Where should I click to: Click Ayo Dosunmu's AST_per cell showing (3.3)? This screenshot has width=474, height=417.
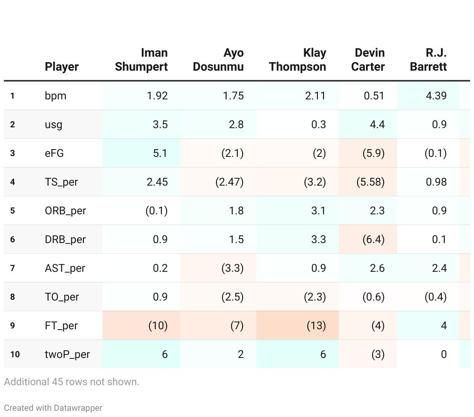click(x=232, y=268)
